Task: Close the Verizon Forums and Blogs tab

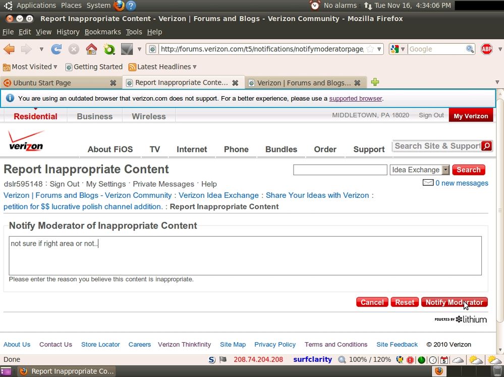Action: 357,83
